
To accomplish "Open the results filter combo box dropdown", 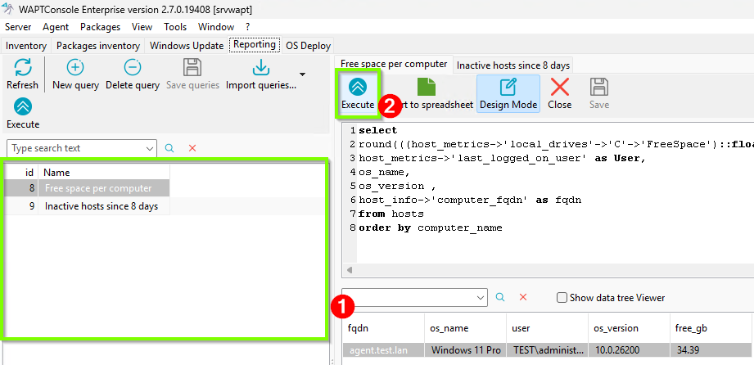I will pyautogui.click(x=481, y=298).
